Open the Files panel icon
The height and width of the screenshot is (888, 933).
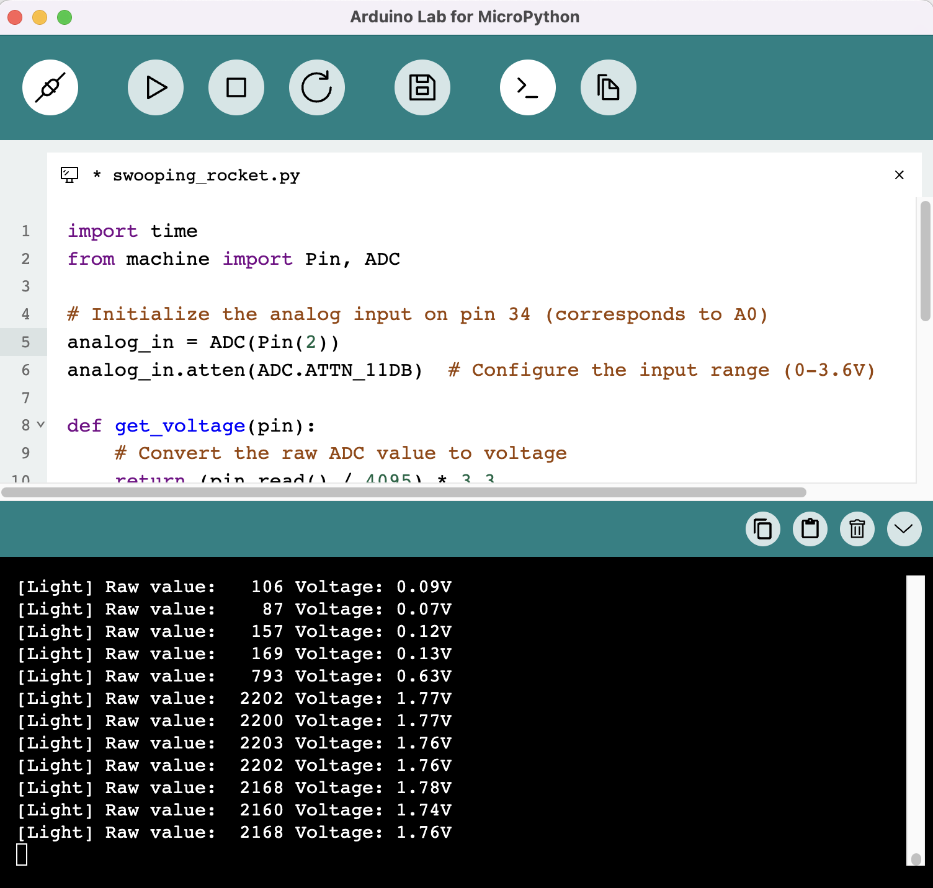click(609, 87)
